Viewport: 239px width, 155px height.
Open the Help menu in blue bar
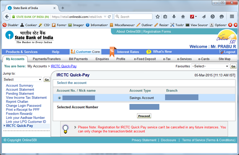pyautogui.click(x=56, y=52)
